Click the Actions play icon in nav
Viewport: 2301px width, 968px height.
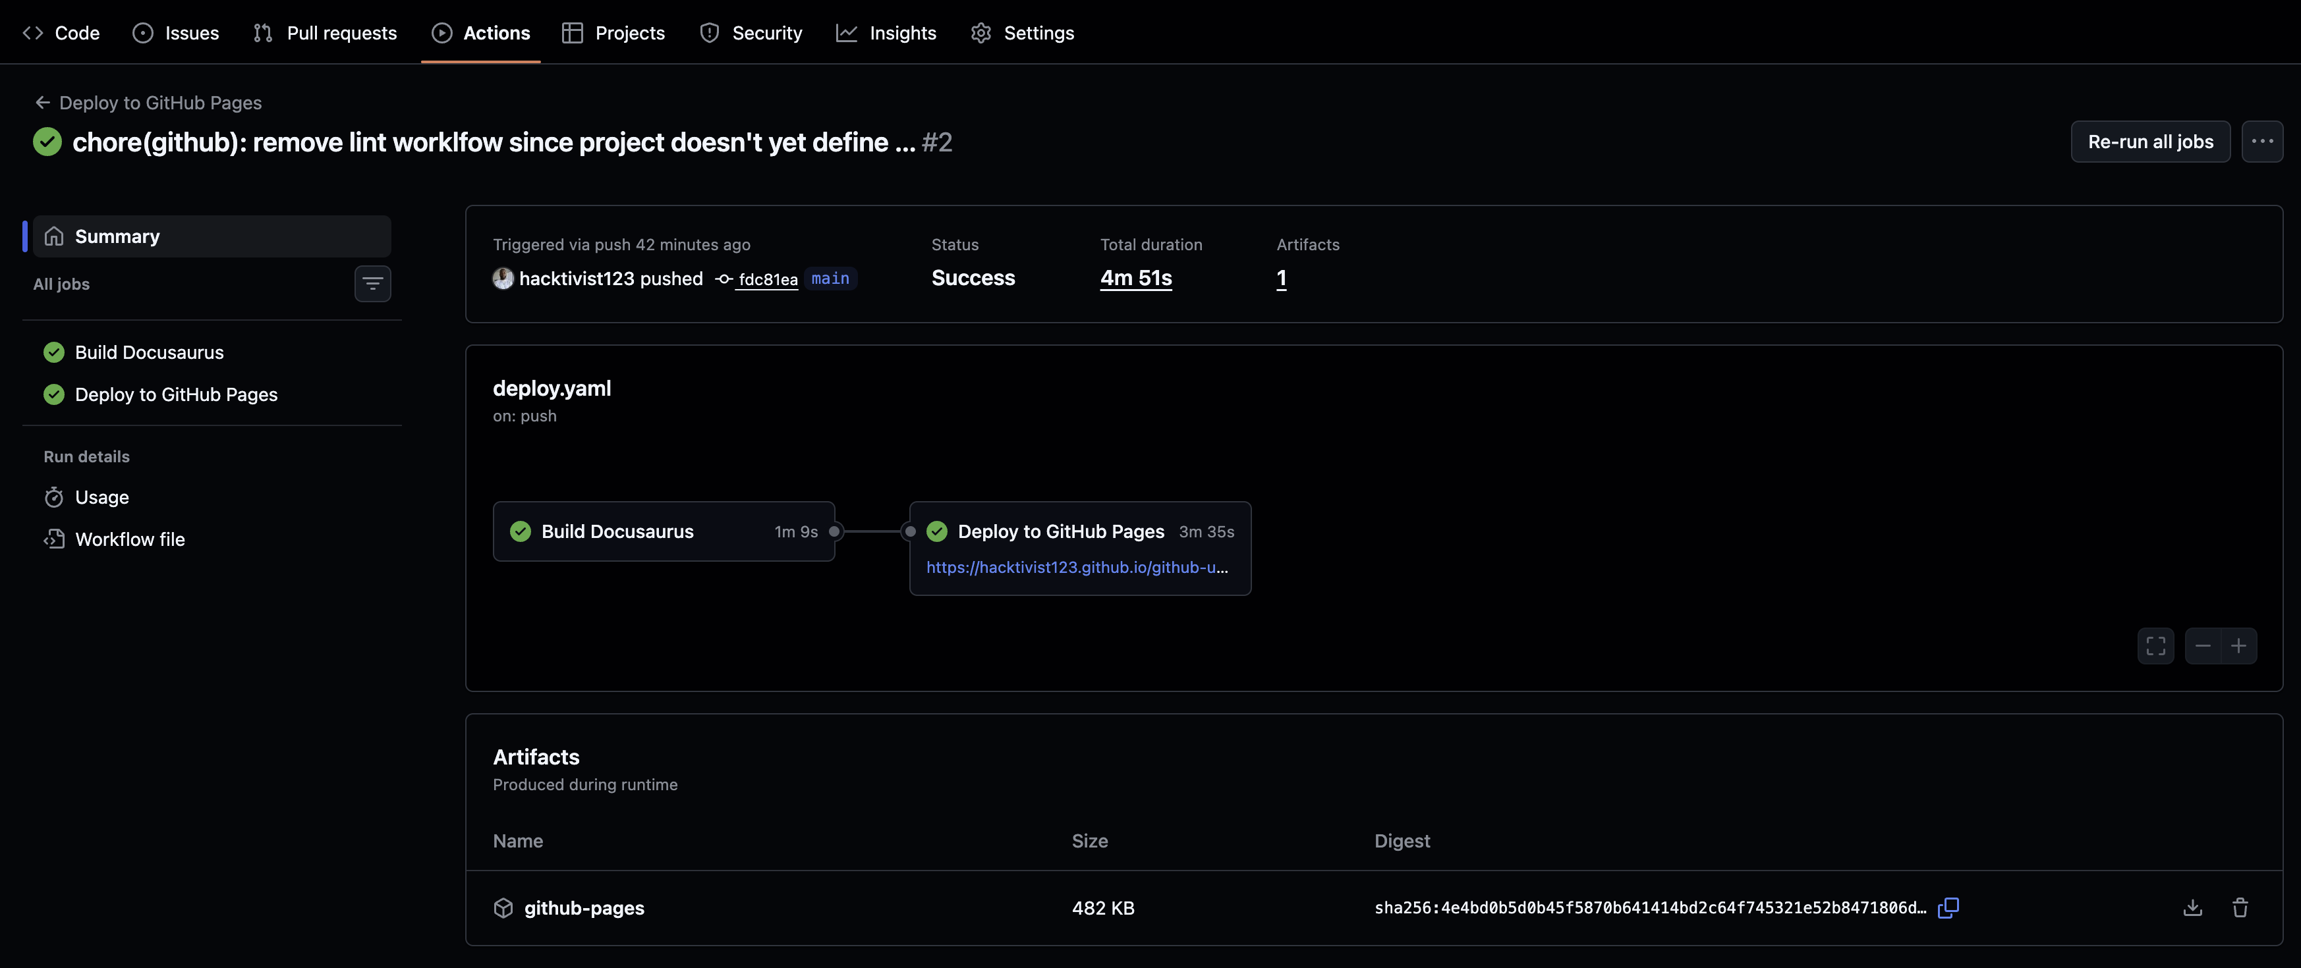441,33
